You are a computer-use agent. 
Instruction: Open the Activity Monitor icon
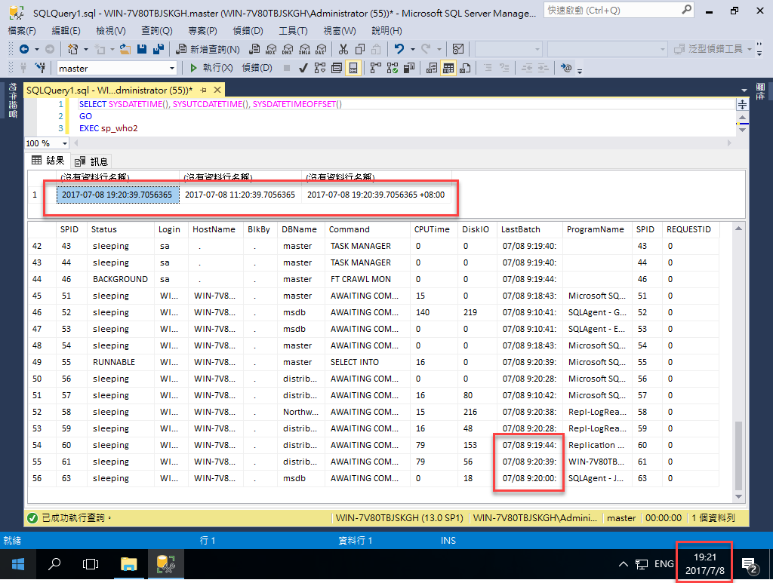(x=458, y=49)
